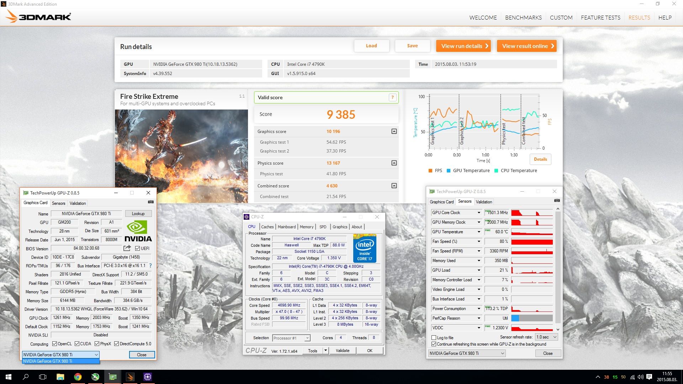Click the BIOS export share icon
Viewport: 683px width, 384px height.
(127, 248)
